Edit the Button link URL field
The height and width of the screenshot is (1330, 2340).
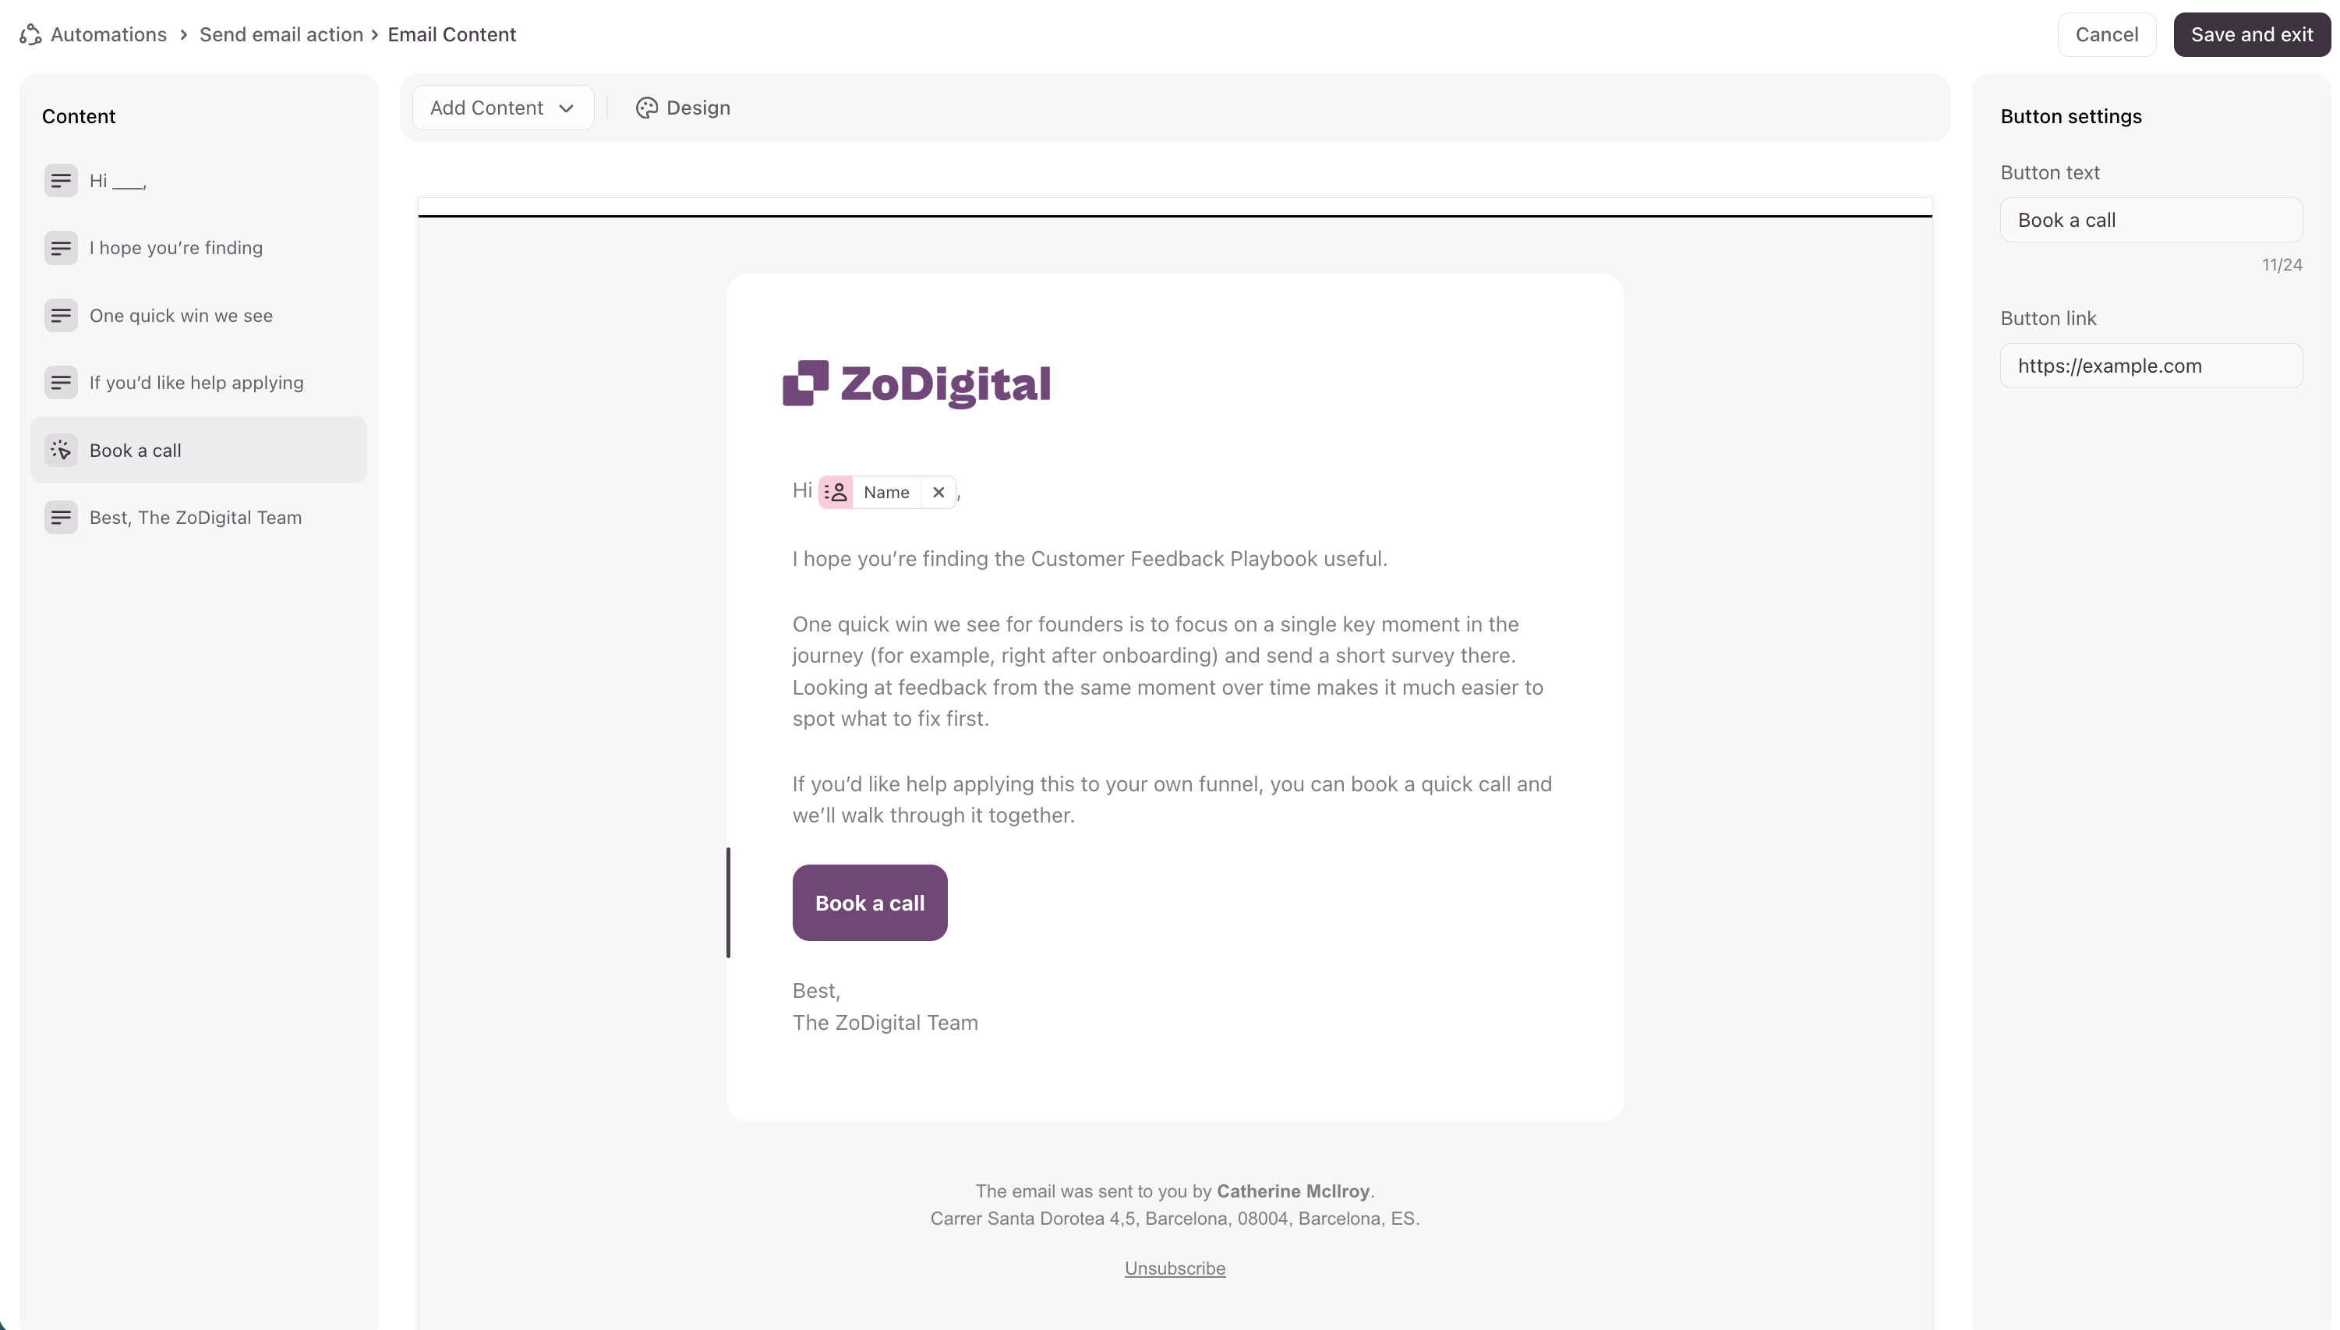click(x=2150, y=366)
